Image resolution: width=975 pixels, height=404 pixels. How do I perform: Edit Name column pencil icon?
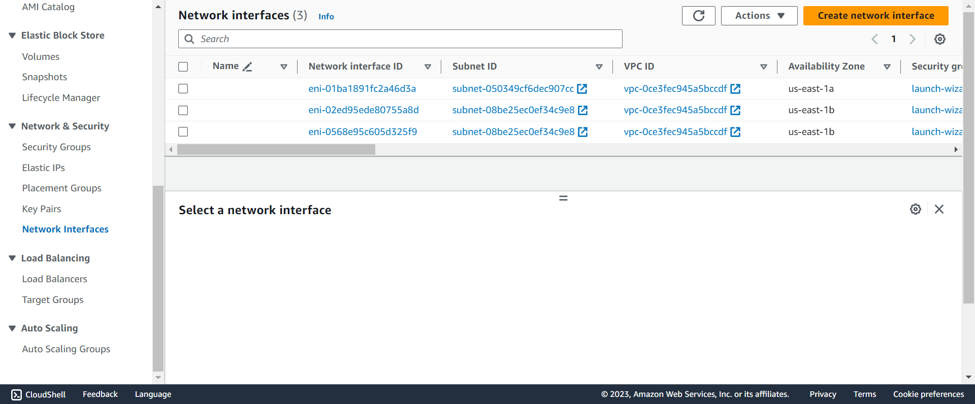click(x=247, y=66)
